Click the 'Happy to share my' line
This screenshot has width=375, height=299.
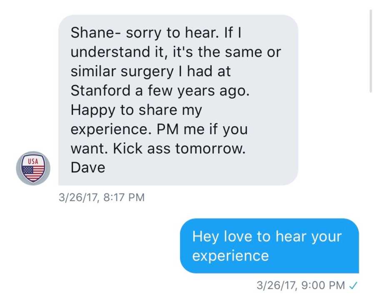[x=136, y=110]
